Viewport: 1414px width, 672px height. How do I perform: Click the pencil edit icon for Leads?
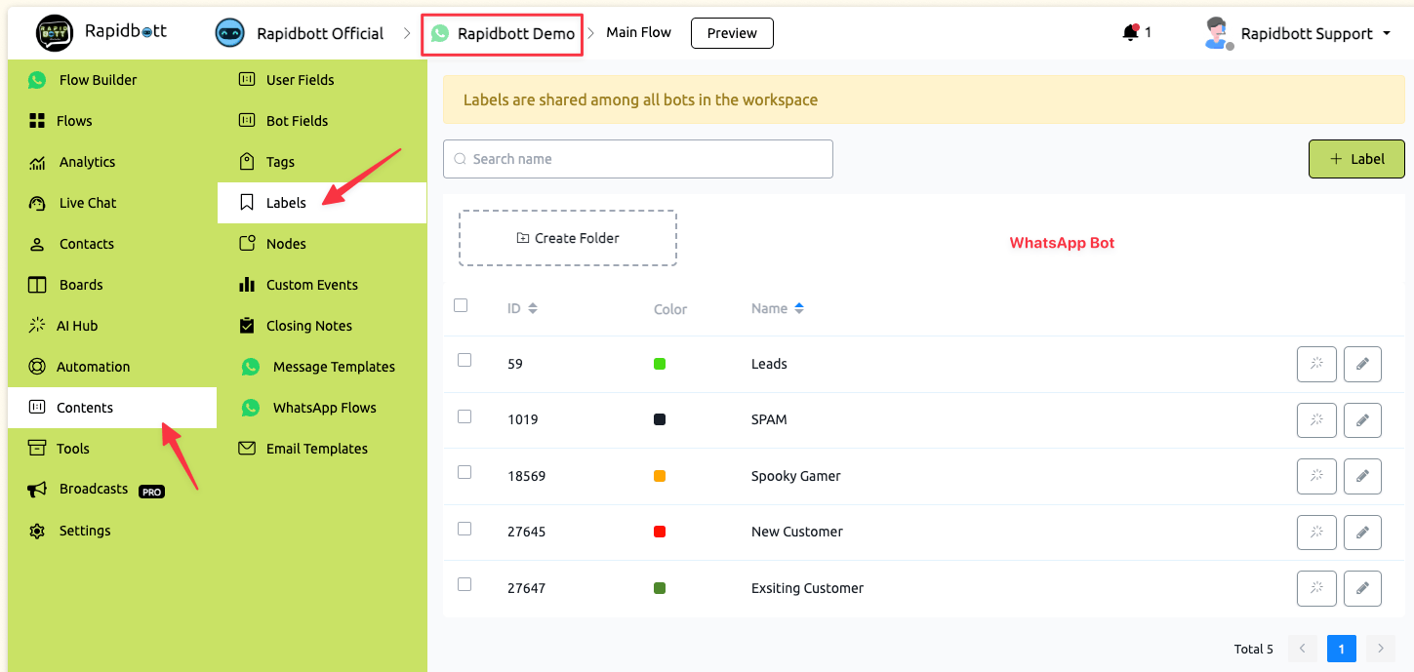pos(1362,364)
